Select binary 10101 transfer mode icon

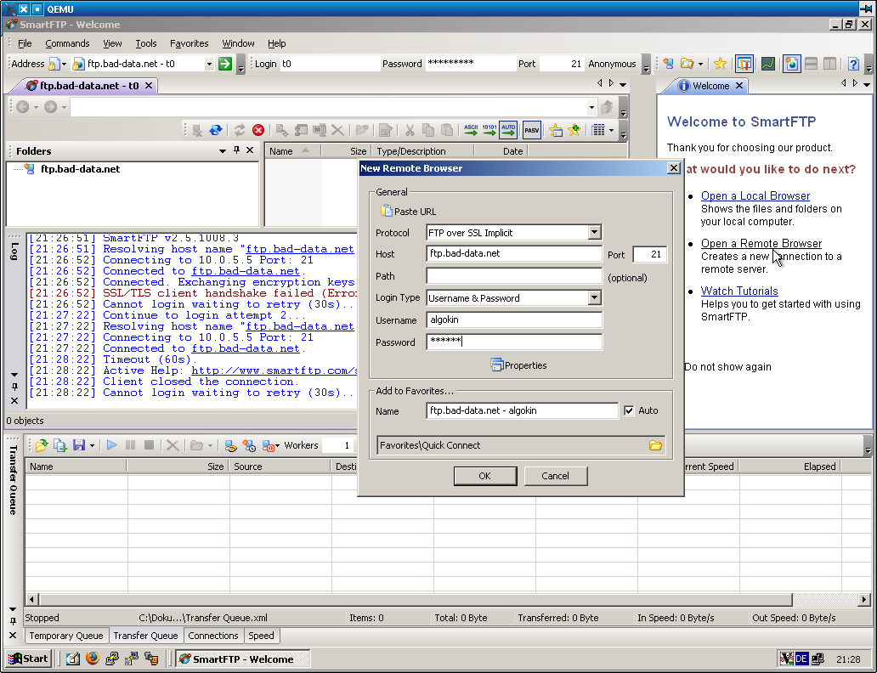click(x=489, y=130)
